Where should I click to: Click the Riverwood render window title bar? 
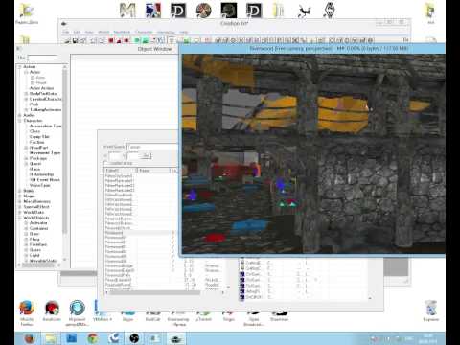(311, 49)
